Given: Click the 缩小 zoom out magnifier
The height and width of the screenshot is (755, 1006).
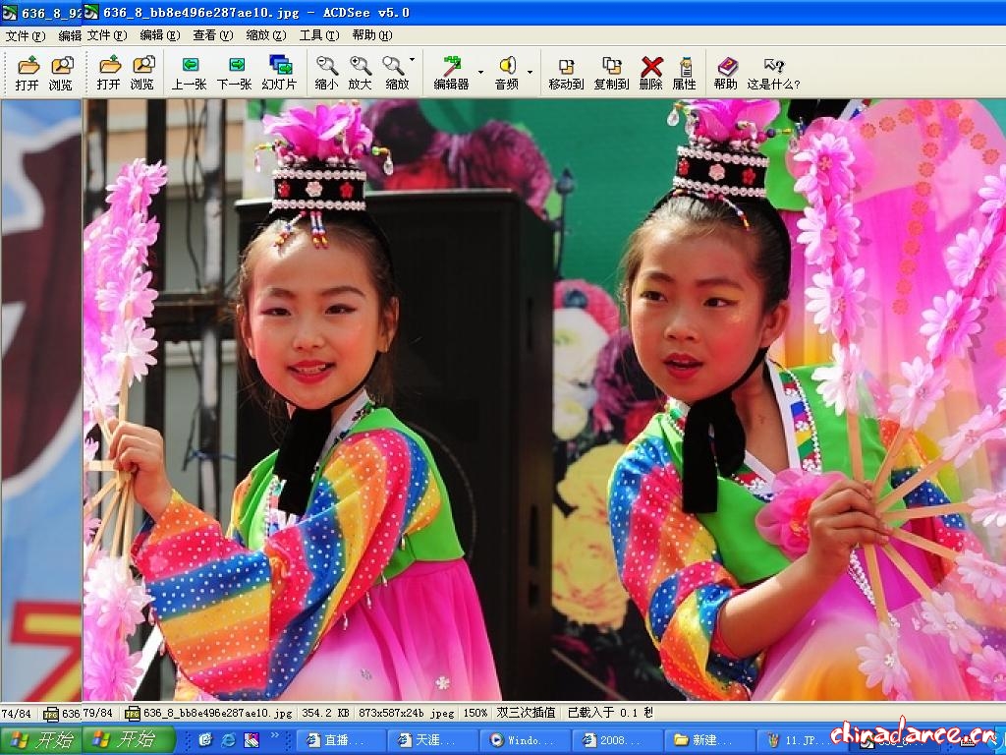Looking at the screenshot, I should tap(326, 73).
